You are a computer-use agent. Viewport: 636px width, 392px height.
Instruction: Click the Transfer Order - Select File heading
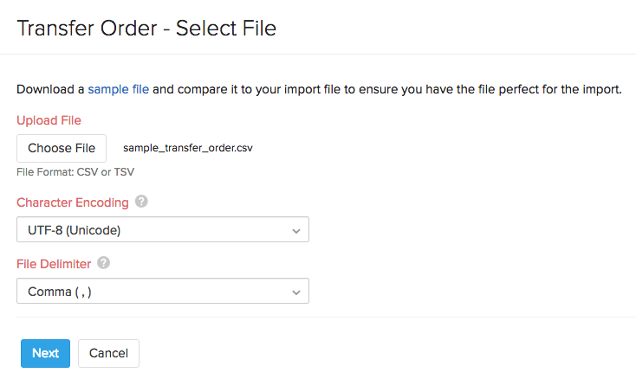[x=146, y=28]
